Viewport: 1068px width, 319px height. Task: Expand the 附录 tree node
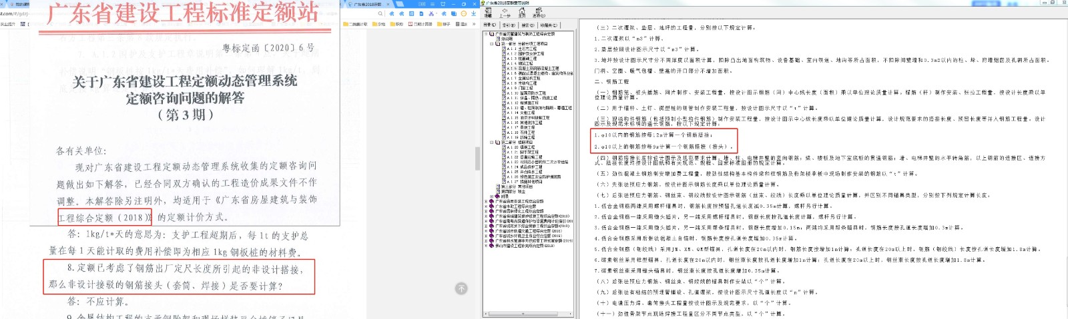click(x=491, y=196)
